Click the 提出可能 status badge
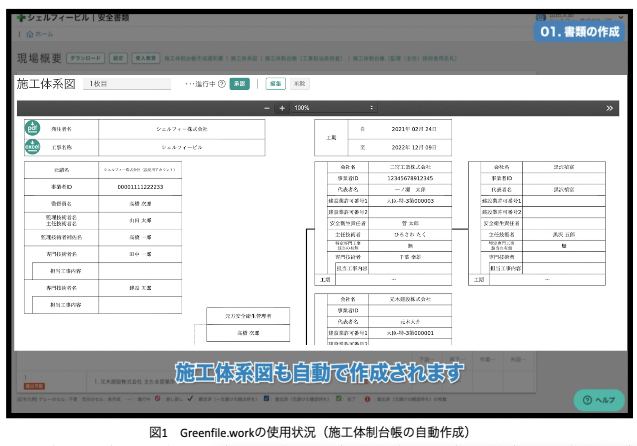The image size is (637, 446). coord(34,386)
